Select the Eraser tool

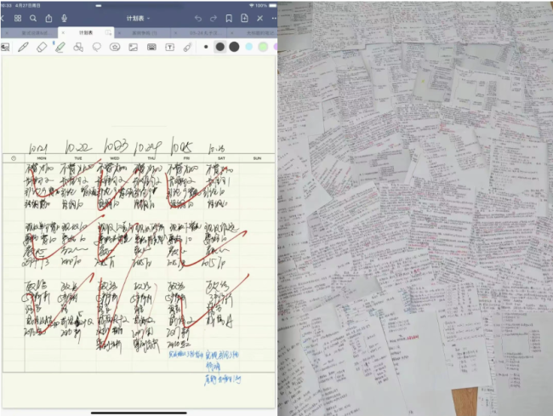(42, 48)
